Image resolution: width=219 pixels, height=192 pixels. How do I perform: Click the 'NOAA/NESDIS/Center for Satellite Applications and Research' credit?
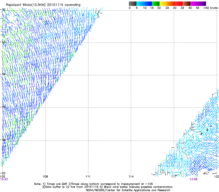point(128,190)
